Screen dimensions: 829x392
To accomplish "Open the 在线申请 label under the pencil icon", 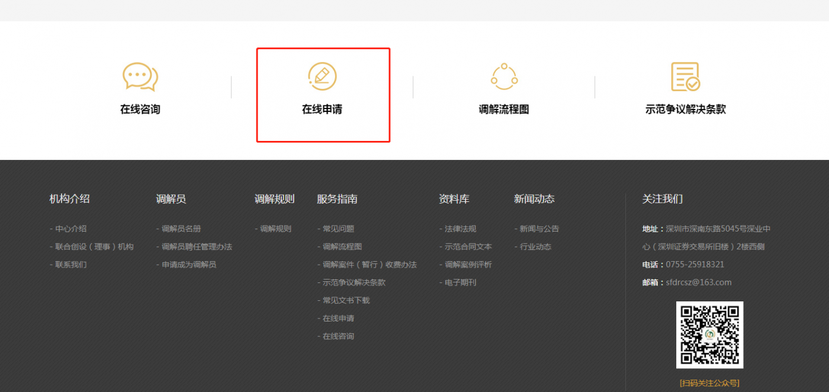I will tap(322, 110).
